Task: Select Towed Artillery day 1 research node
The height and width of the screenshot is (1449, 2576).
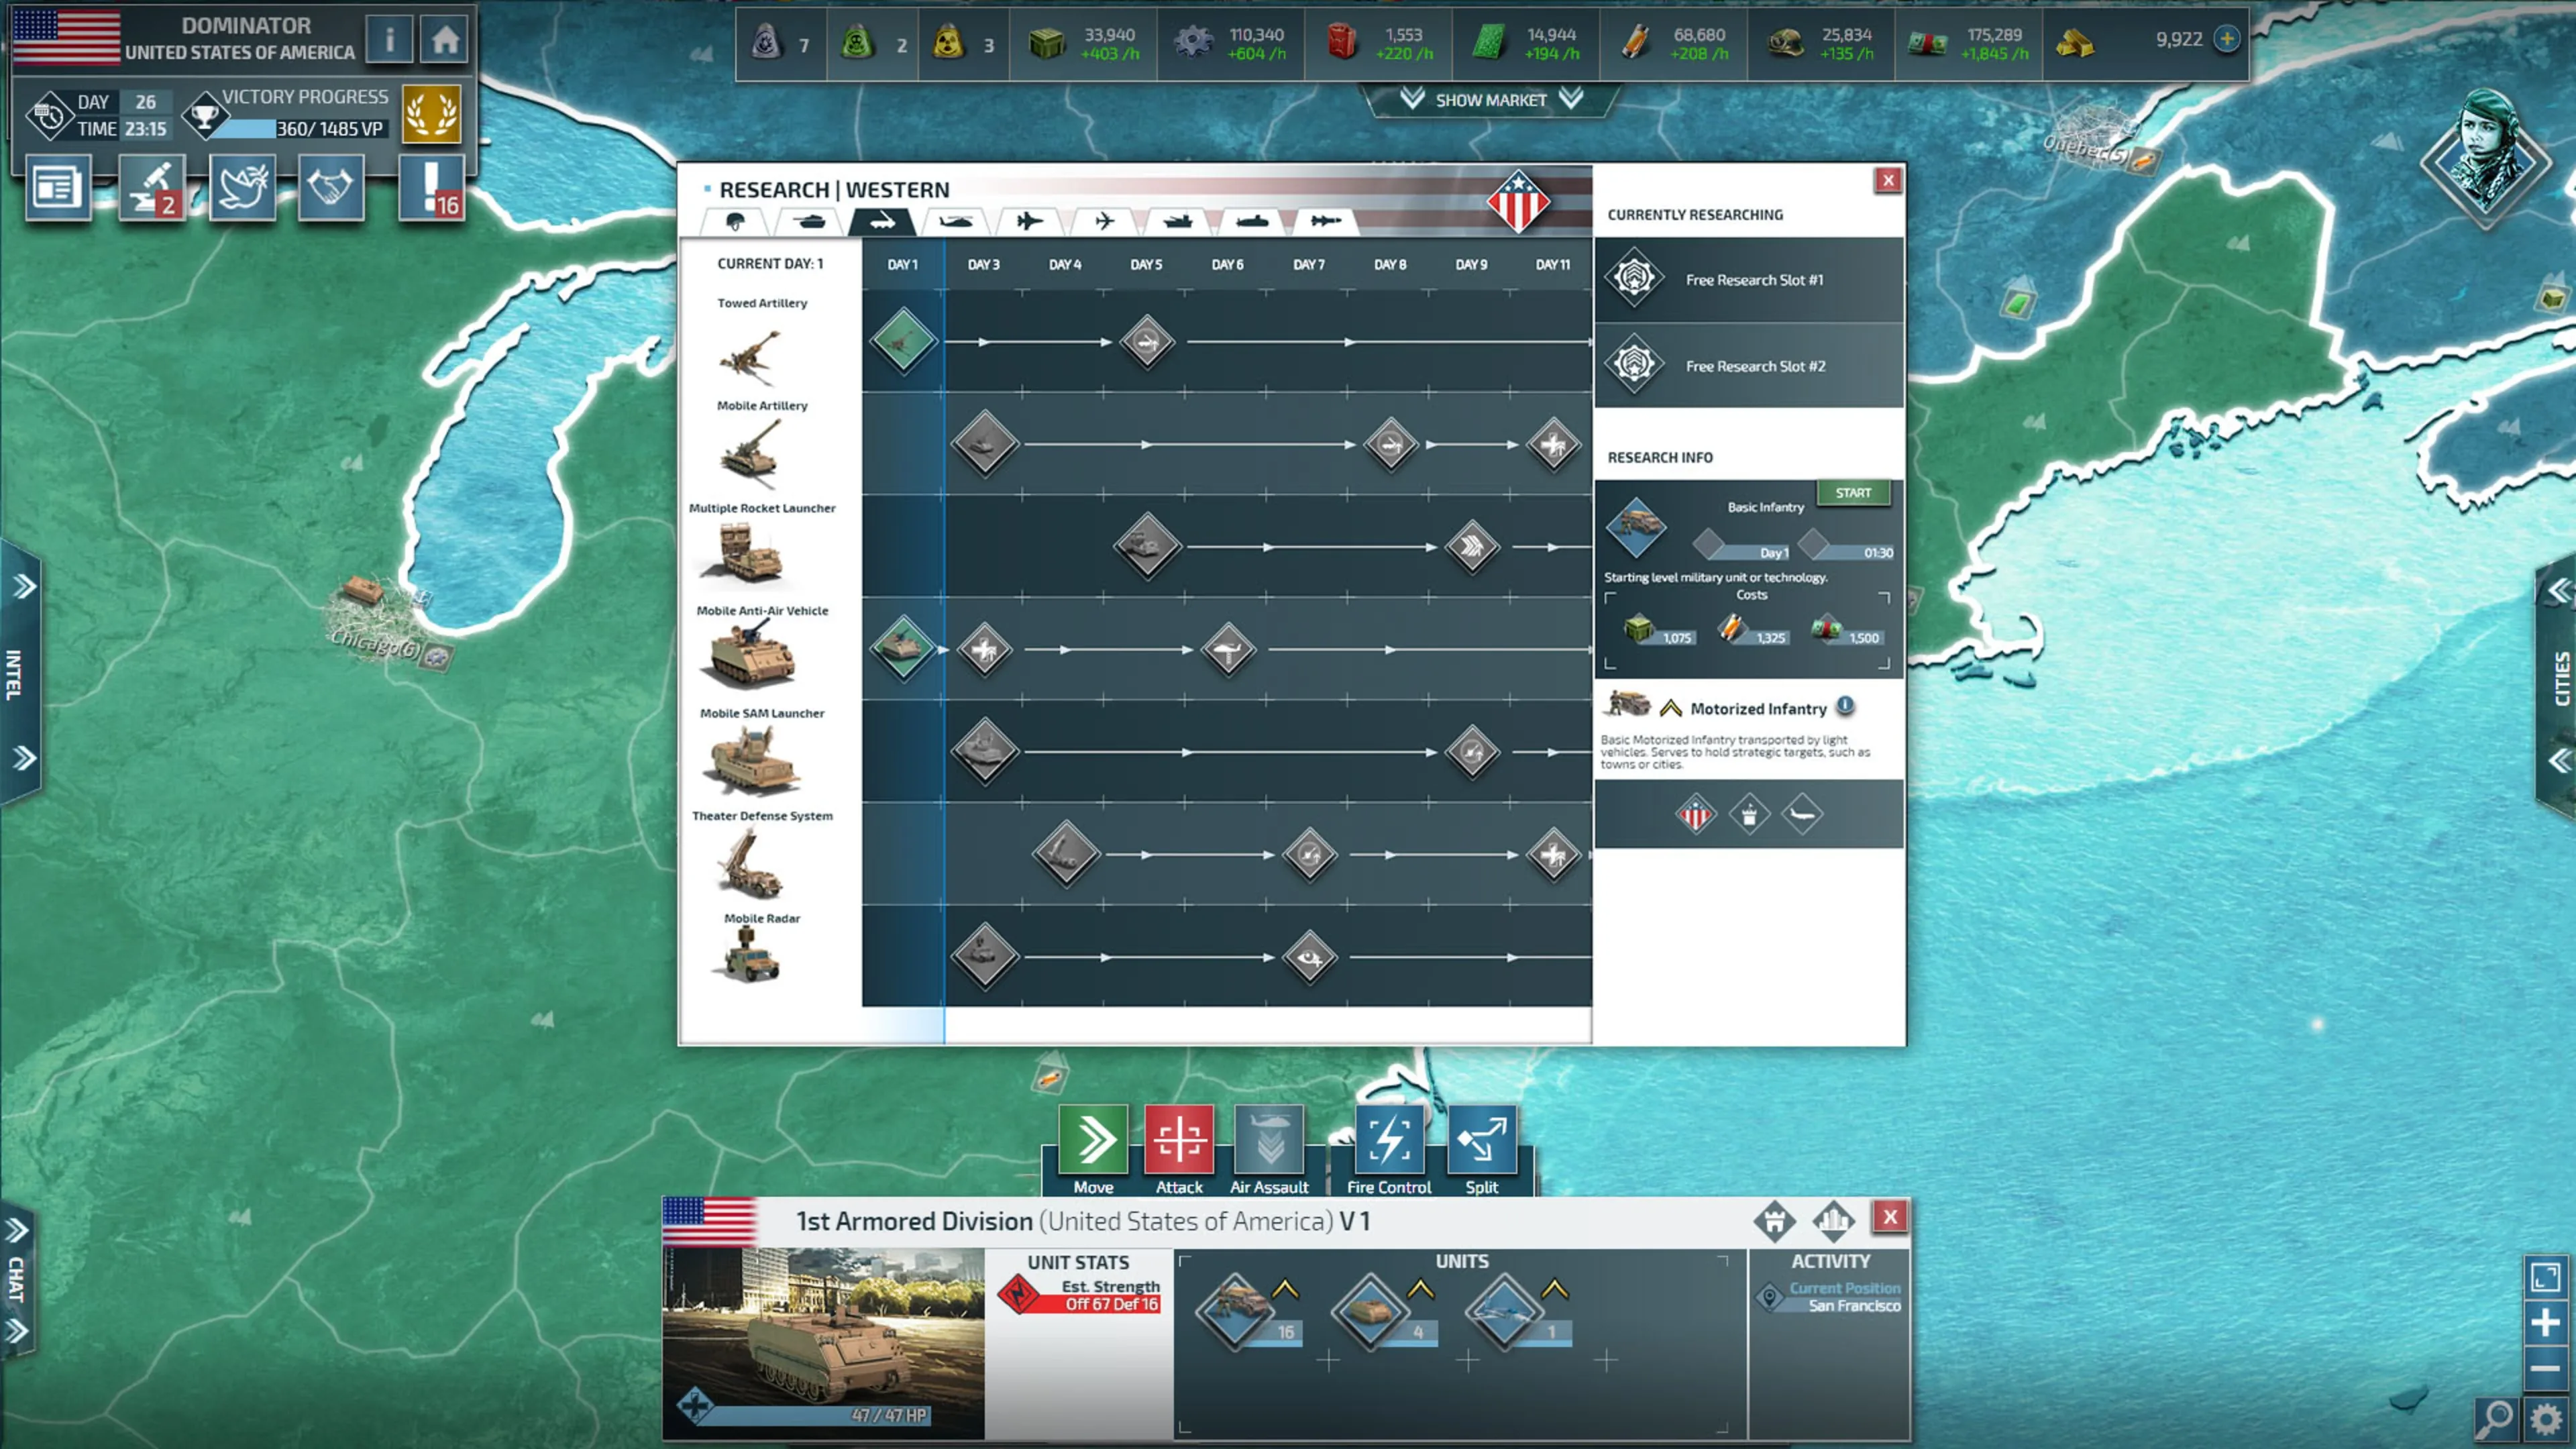Action: (903, 341)
